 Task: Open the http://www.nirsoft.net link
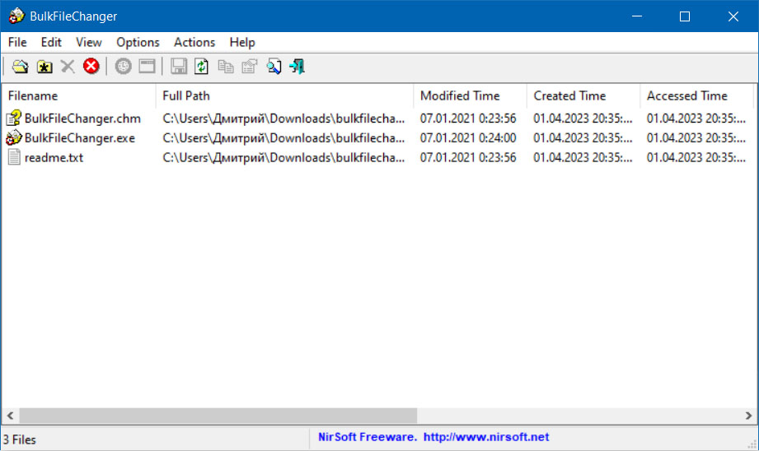click(486, 437)
